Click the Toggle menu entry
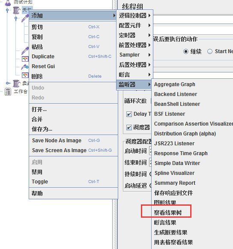The height and width of the screenshot is (249, 233). [73, 182]
